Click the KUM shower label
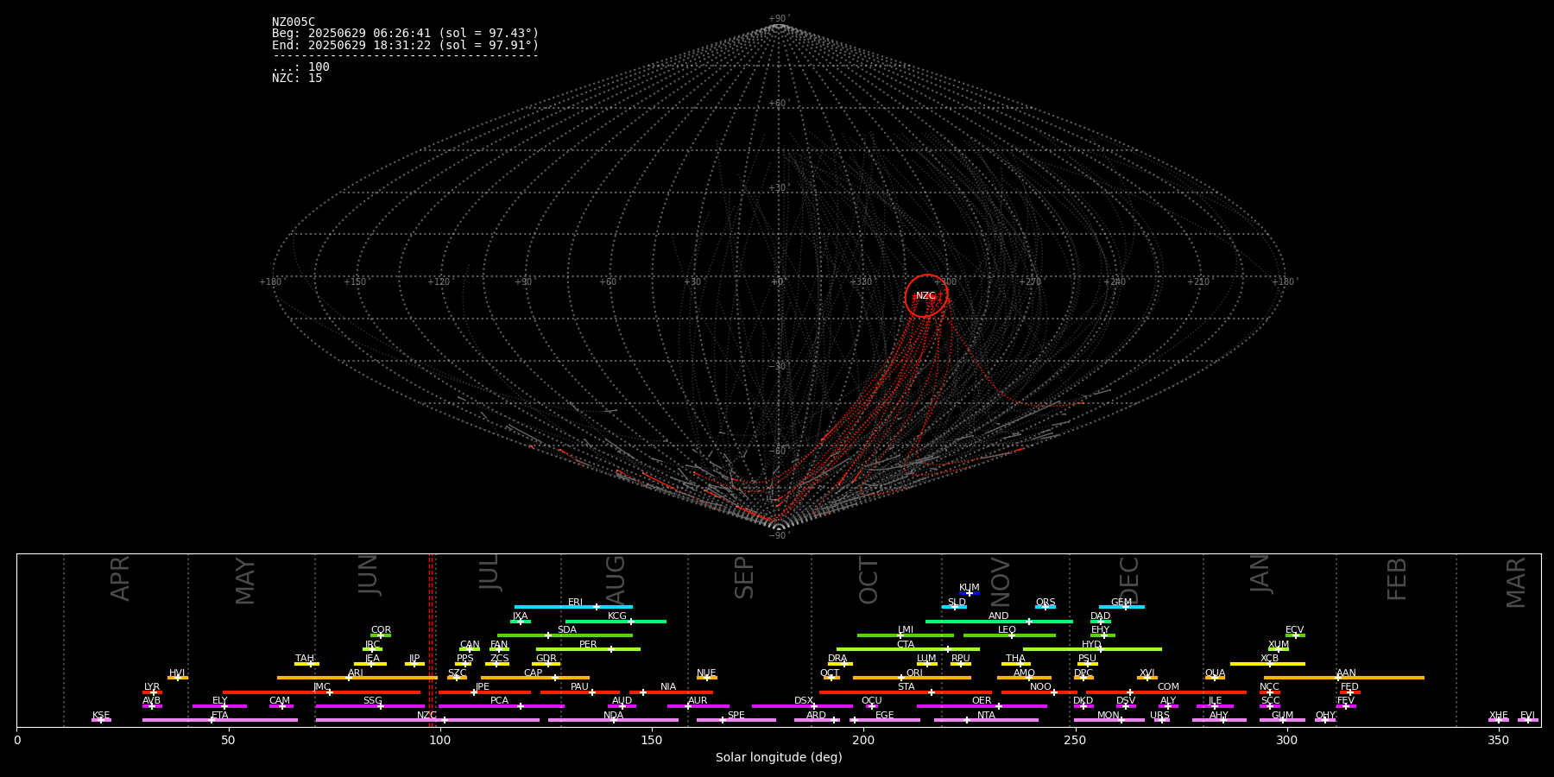Viewport: 1554px width, 777px height. [970, 588]
